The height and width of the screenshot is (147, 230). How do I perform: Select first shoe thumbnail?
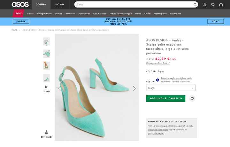47,41
